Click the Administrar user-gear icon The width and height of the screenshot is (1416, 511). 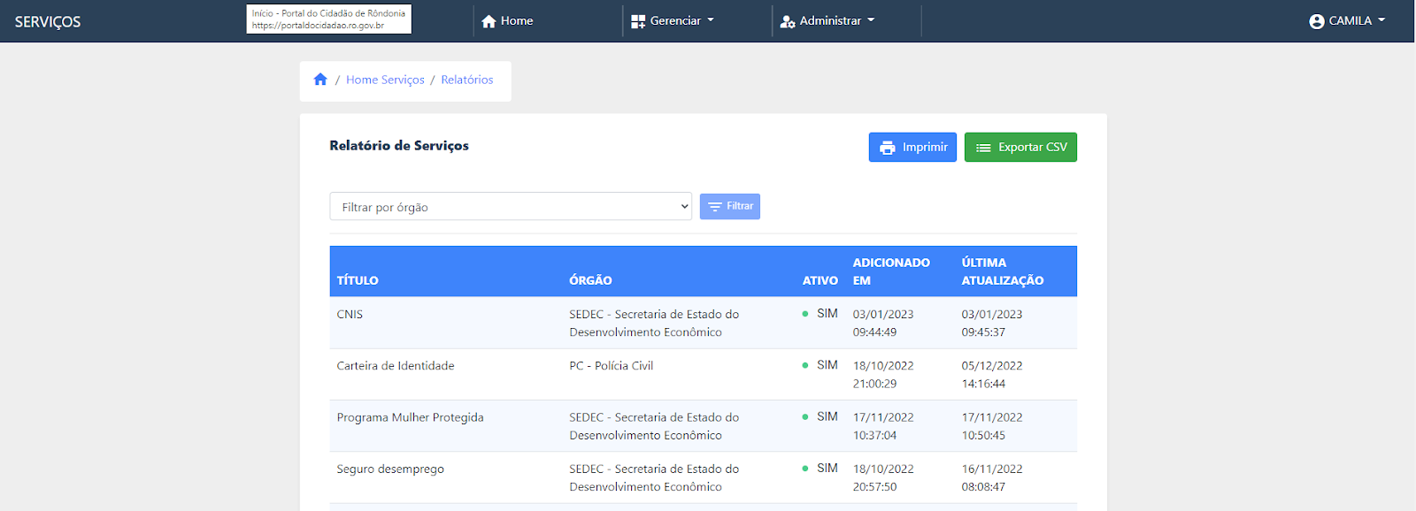788,21
